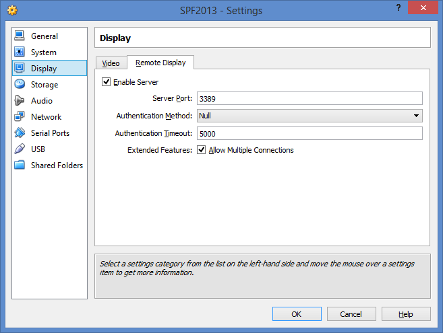The height and width of the screenshot is (333, 443).
Task: Uncheck the Enable Server checkbox
Action: click(x=106, y=82)
